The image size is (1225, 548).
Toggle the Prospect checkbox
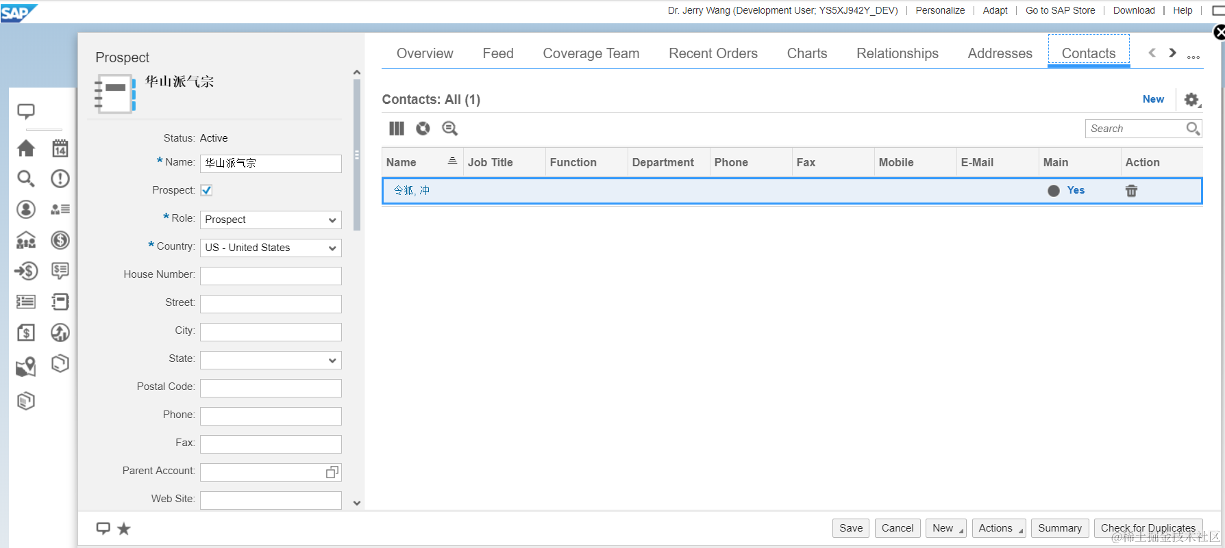(206, 190)
